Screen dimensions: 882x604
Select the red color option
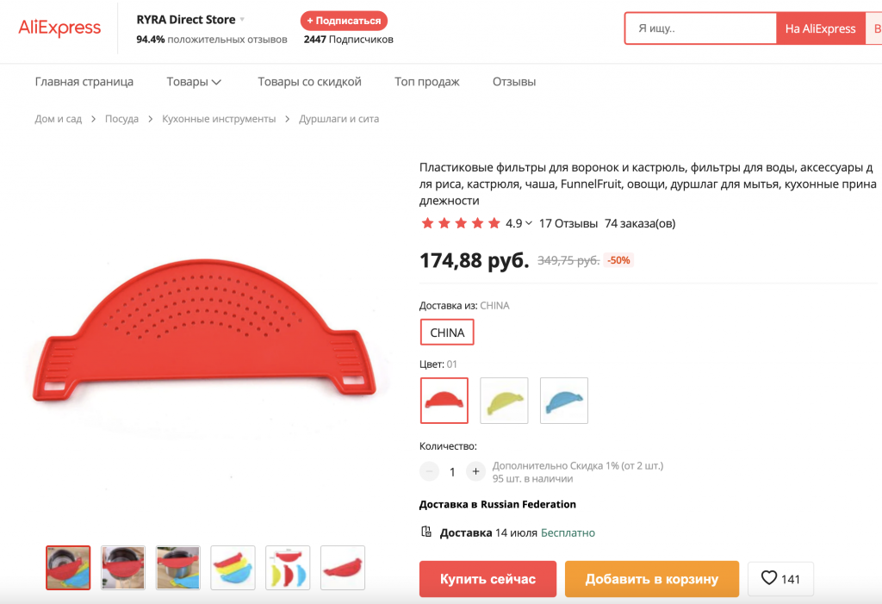(444, 401)
